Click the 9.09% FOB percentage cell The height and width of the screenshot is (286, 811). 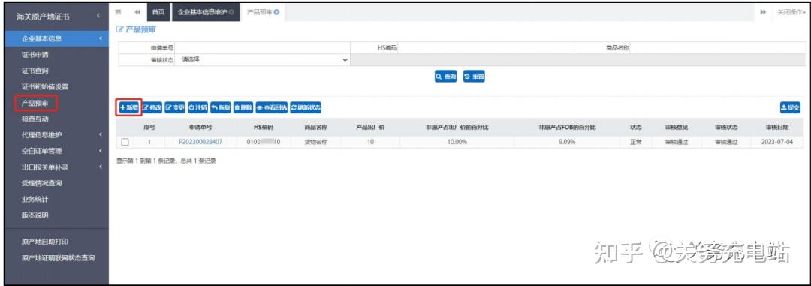[567, 142]
